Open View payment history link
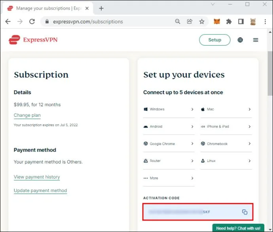Image resolution: width=273 pixels, height=232 pixels. click(37, 177)
